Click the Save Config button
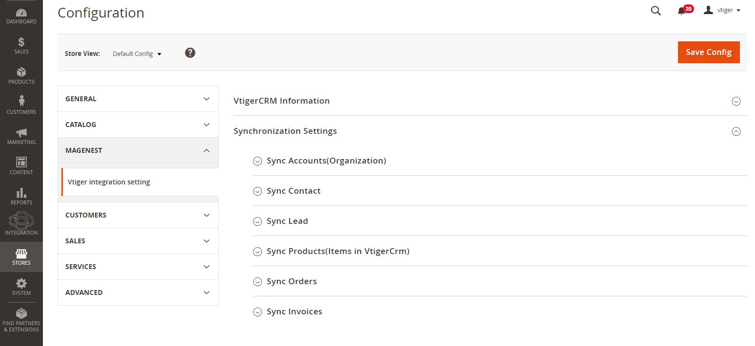Image resolution: width=755 pixels, height=346 pixels. tap(708, 53)
